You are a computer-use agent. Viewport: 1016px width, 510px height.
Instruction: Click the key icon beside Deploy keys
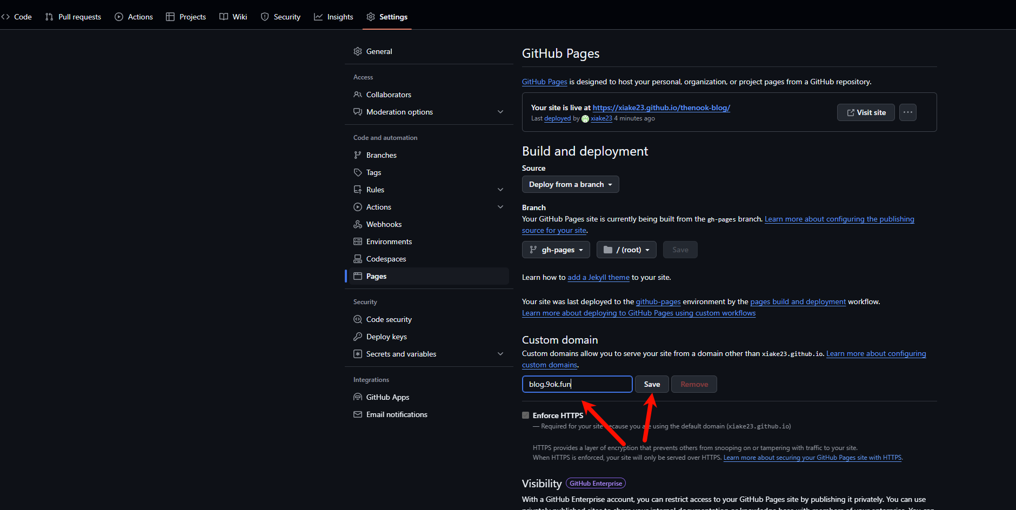(358, 337)
